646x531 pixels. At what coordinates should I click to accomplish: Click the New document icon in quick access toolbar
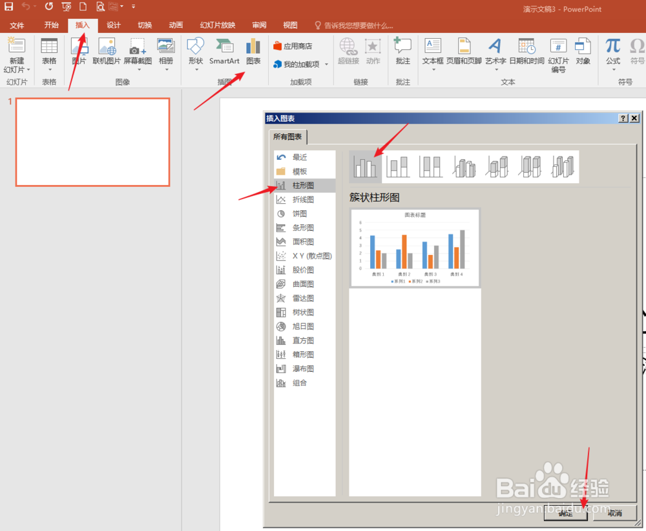tap(83, 6)
